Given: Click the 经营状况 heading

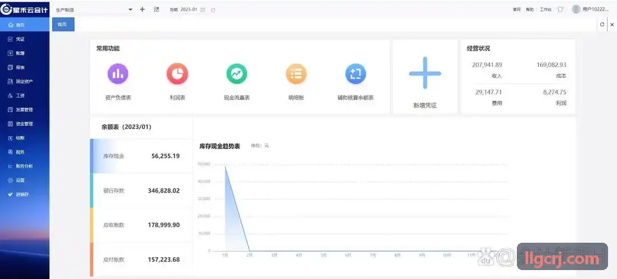Looking at the screenshot, I should point(478,49).
